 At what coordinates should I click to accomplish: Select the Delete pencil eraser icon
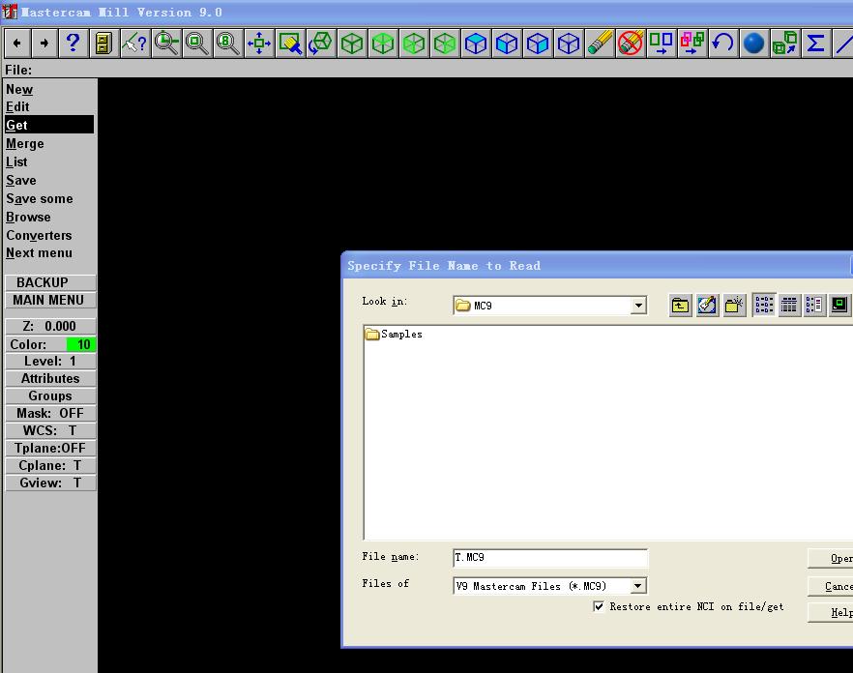point(600,43)
